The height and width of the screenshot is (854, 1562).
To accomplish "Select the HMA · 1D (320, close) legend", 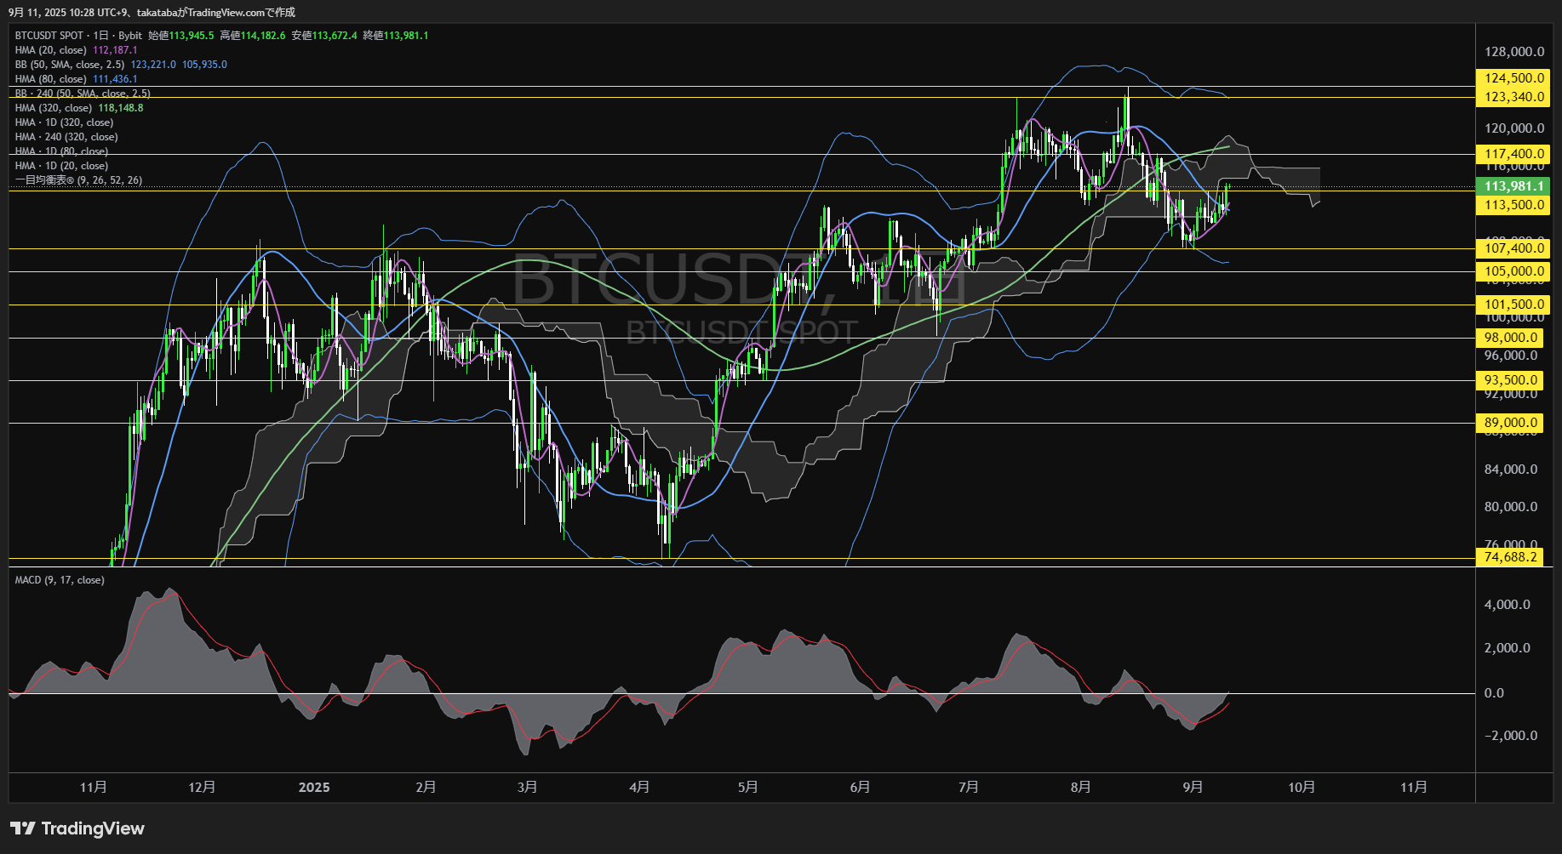I will tap(64, 122).
